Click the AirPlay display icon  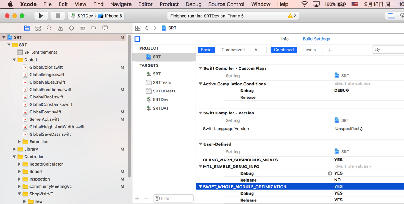click(316, 4)
